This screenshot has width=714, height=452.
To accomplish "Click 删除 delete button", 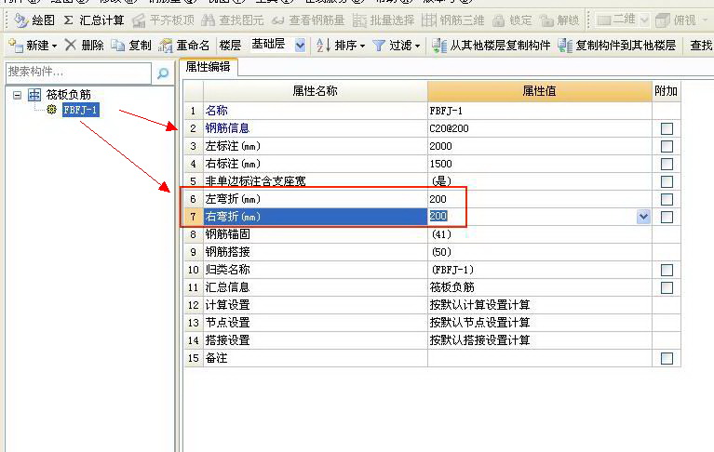I will (84, 46).
